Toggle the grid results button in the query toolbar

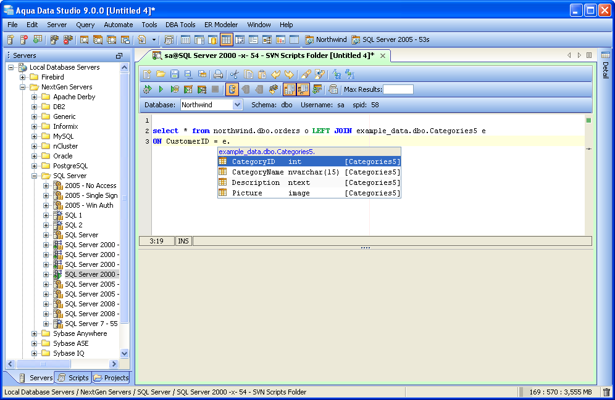290,89
